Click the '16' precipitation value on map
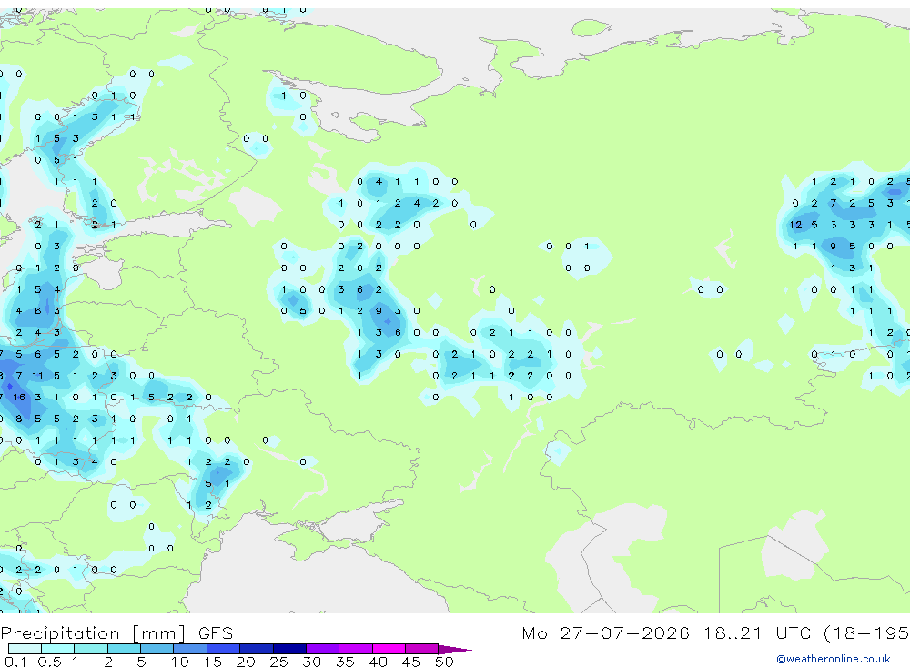This screenshot has width=910, height=667. [19, 397]
